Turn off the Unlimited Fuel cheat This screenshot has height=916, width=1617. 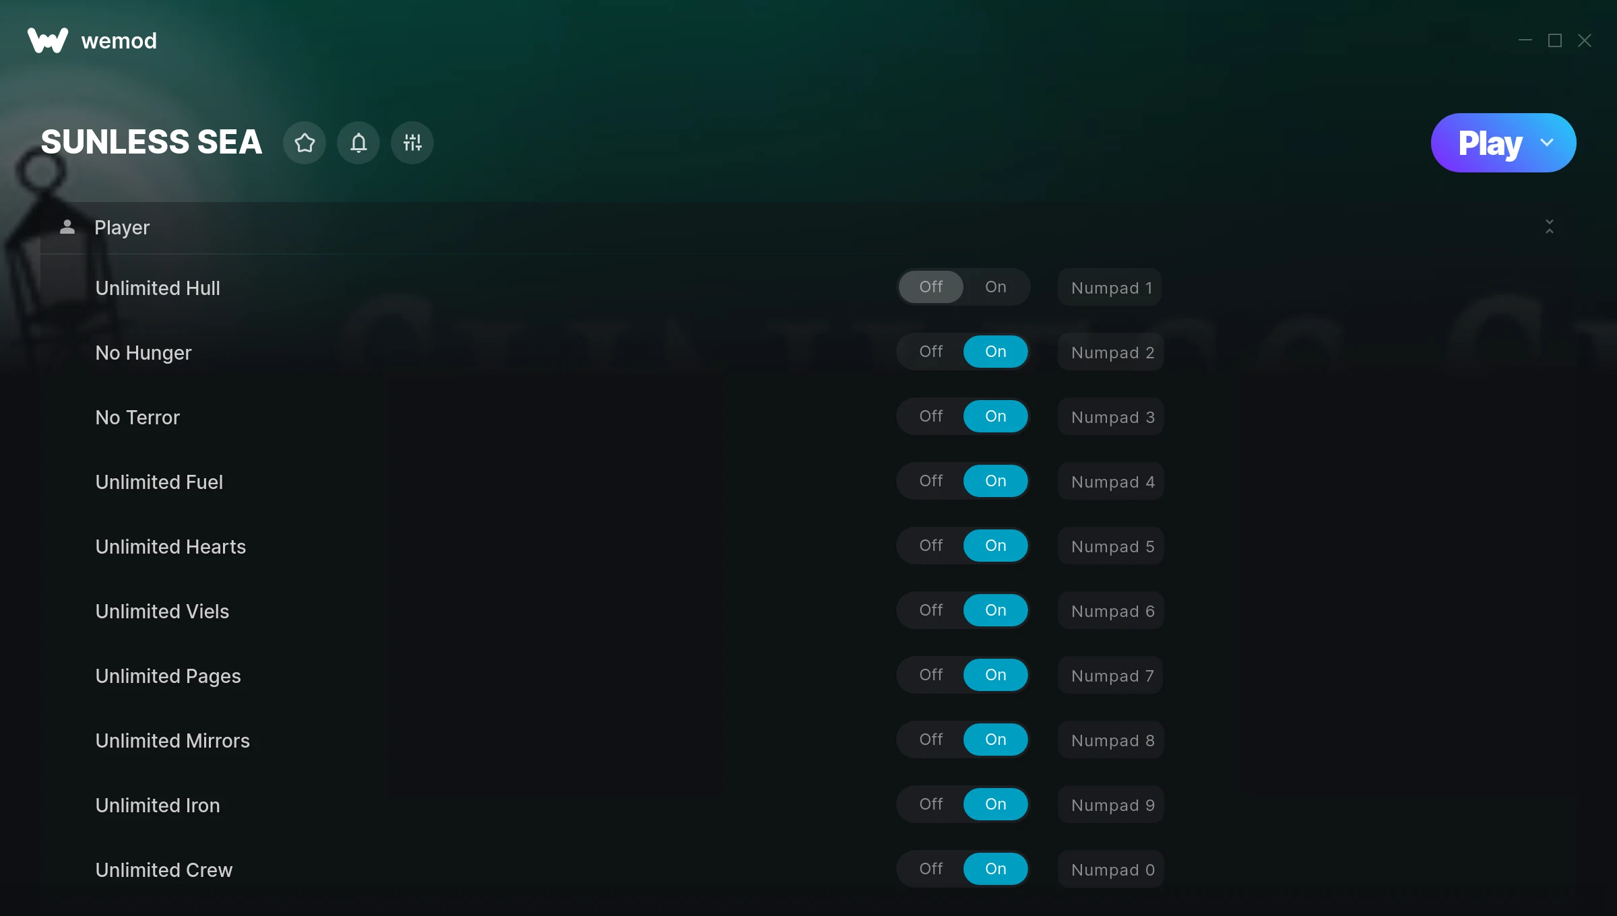click(x=931, y=481)
